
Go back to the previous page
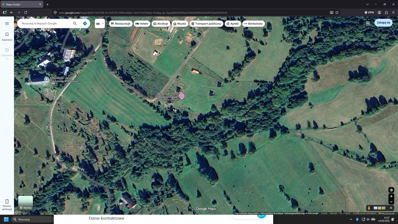pyautogui.click(x=12, y=12)
